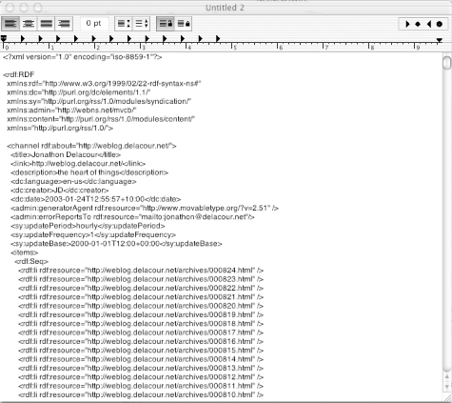The width and height of the screenshot is (452, 403).
Task: Click the vertical scrollbar thumb
Action: [447, 62]
